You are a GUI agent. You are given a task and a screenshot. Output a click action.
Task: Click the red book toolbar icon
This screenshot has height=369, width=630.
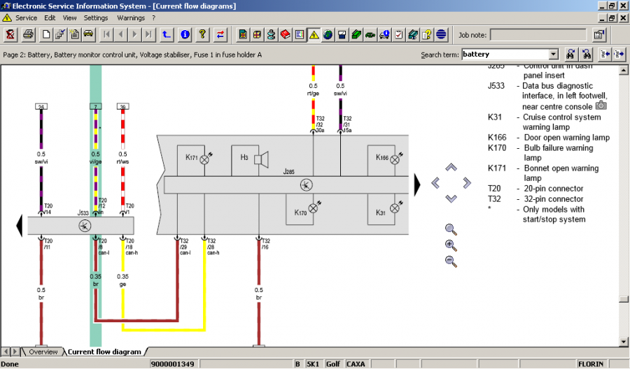pos(286,34)
